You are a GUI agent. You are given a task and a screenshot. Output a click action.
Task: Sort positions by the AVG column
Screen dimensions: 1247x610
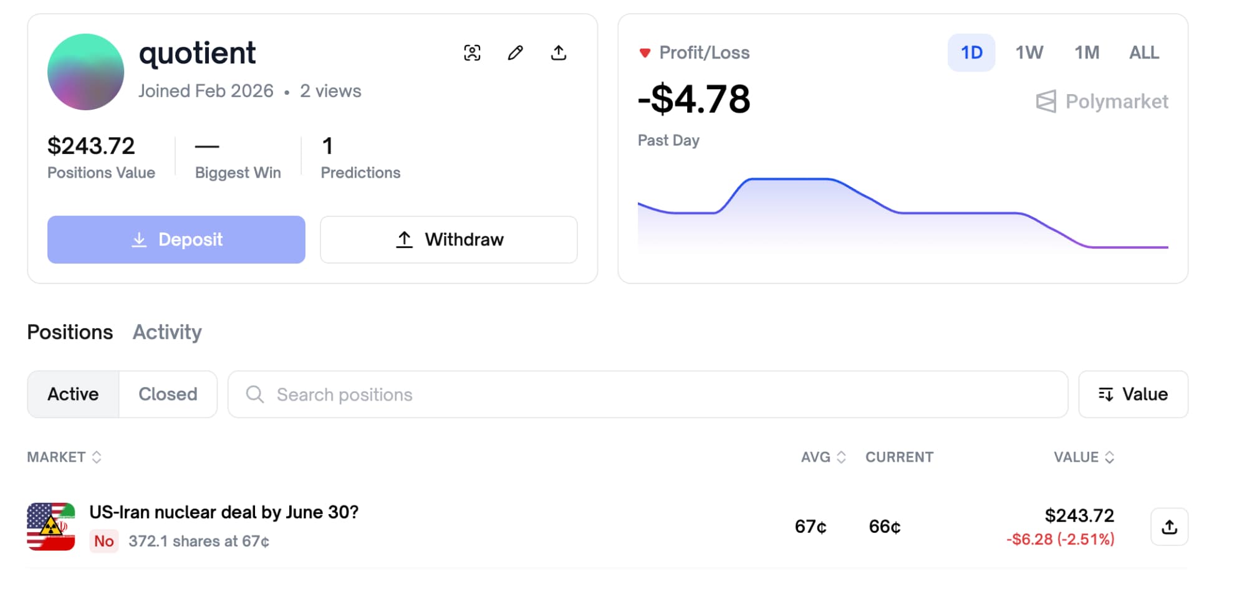point(823,457)
